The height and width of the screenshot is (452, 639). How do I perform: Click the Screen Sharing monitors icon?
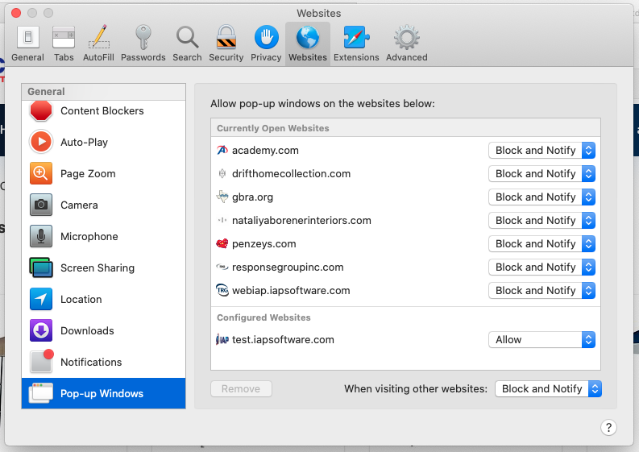coord(41,267)
